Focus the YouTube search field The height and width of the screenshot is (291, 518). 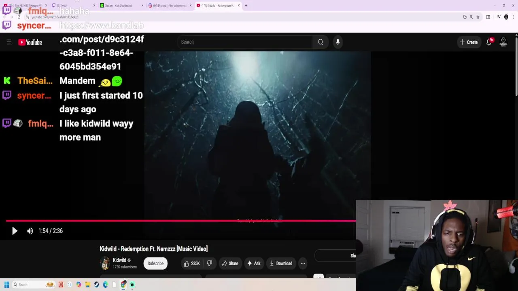[x=245, y=42]
